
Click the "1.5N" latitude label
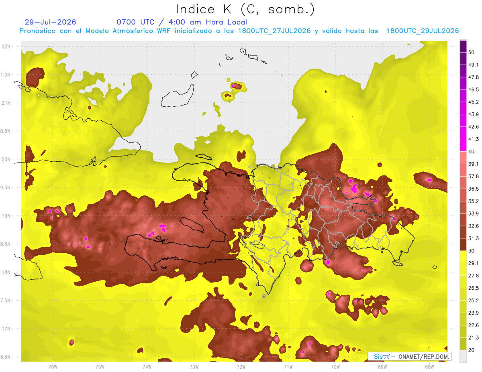pos(6,75)
